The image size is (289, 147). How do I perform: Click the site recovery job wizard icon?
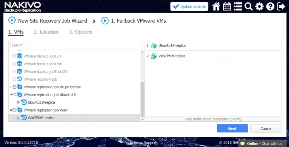(12, 21)
